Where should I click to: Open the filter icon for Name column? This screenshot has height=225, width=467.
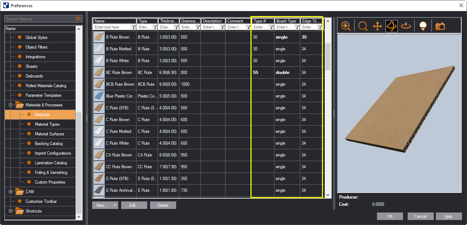tap(133, 27)
